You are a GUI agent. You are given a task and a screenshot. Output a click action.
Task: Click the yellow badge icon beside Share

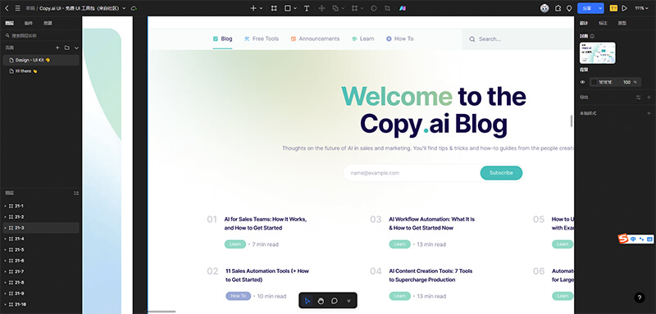[613, 8]
